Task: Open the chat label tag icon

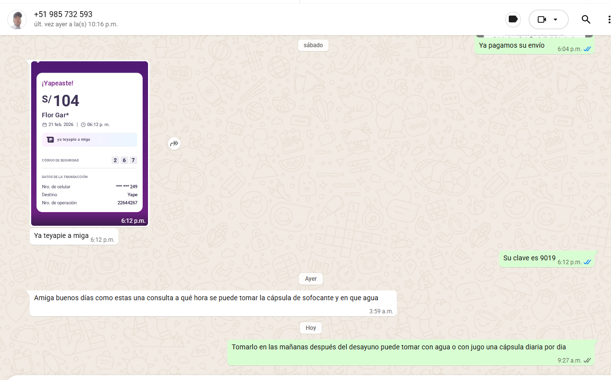Action: tap(512, 19)
